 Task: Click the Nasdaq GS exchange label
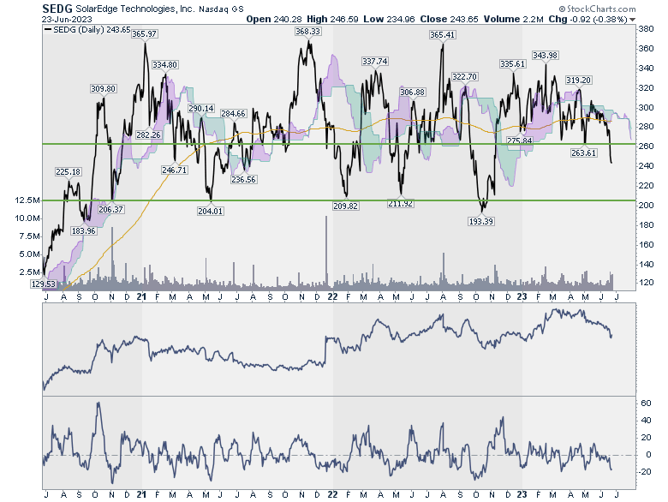point(221,9)
